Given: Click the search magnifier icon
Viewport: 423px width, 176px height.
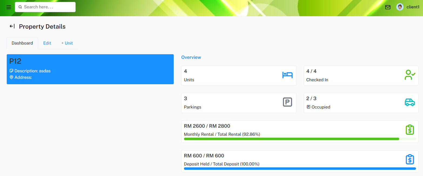Looking at the screenshot, I should [x=20, y=7].
